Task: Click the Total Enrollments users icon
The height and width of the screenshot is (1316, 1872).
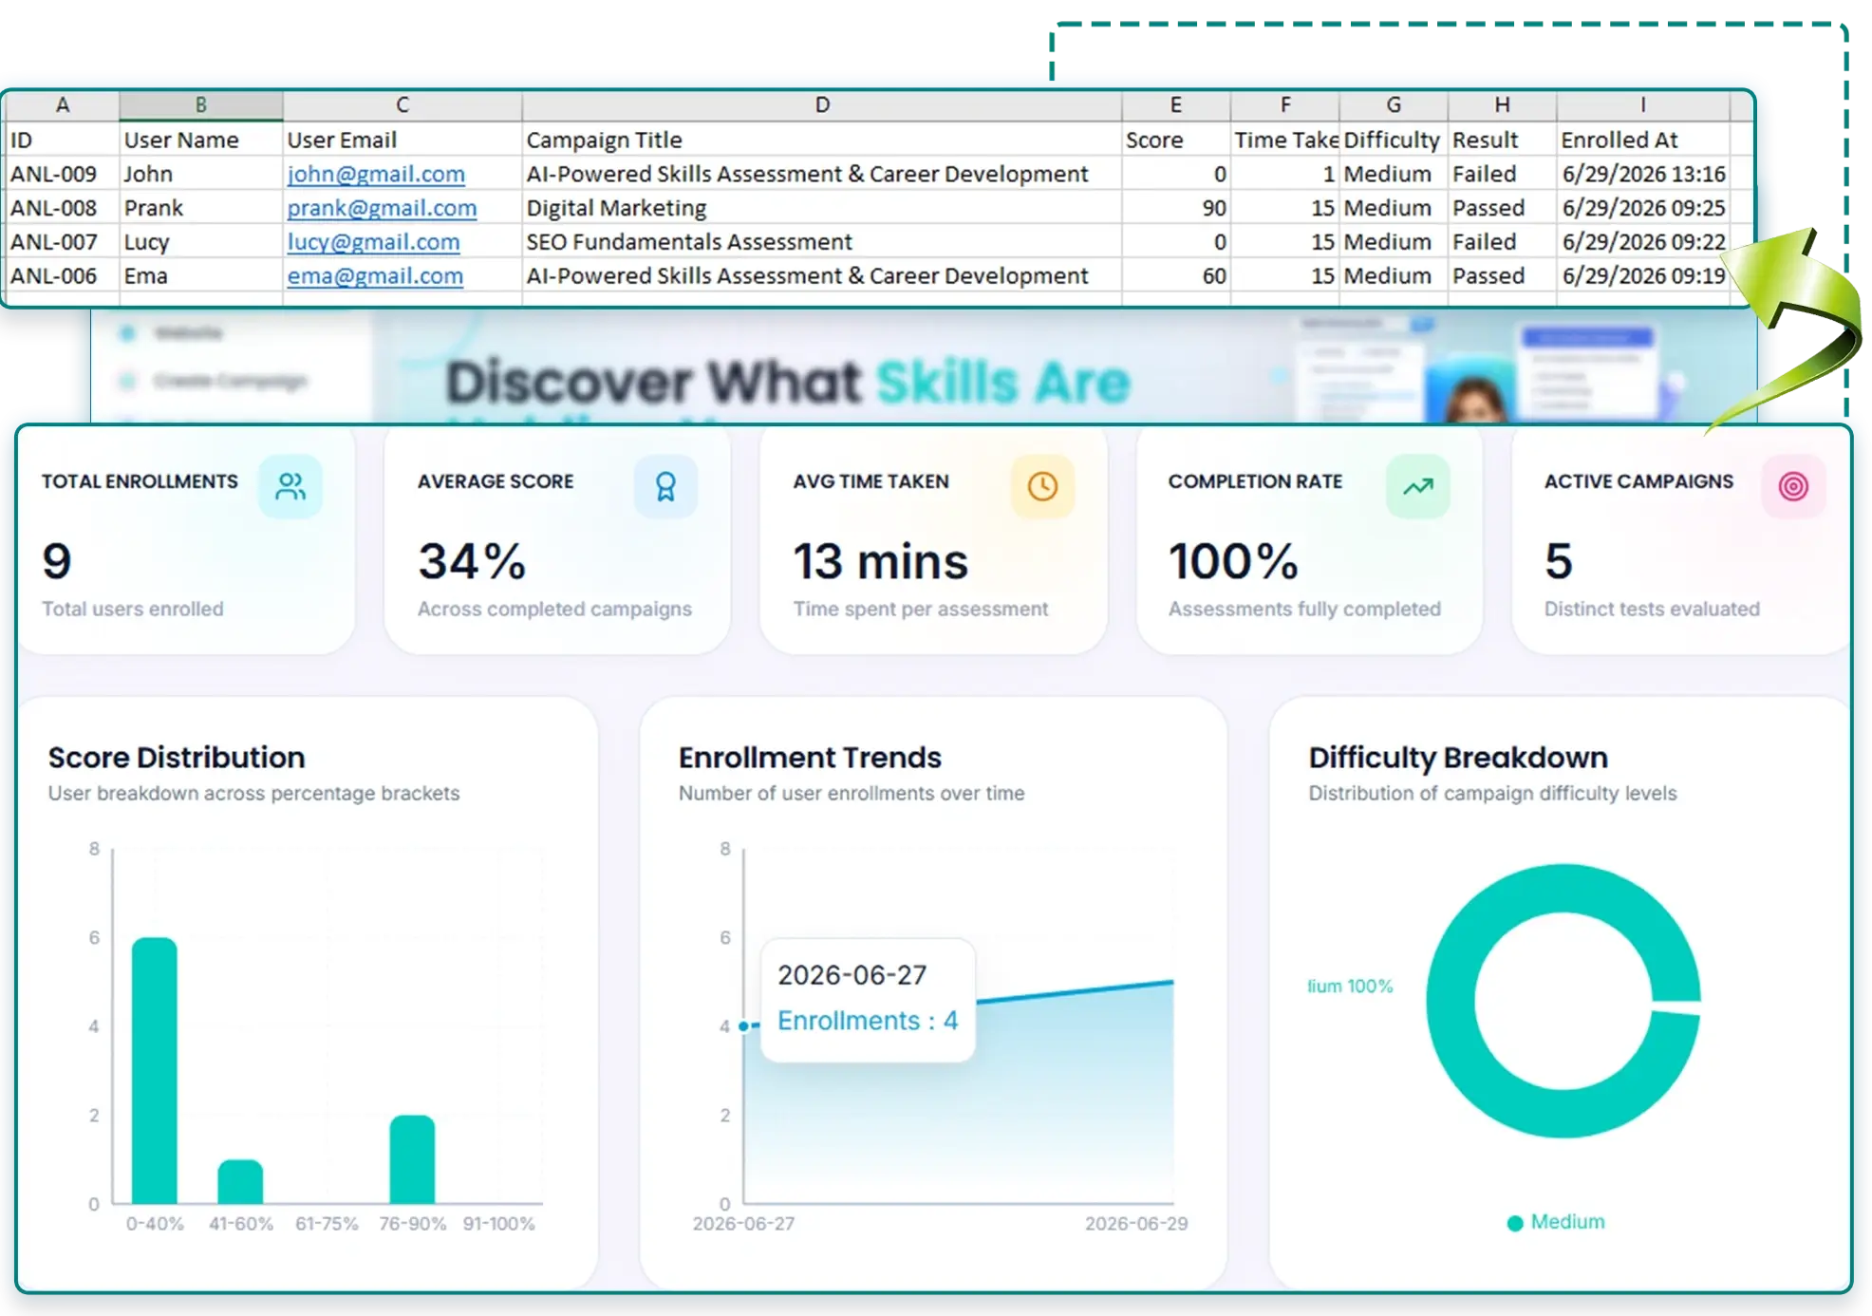Action: (x=290, y=486)
